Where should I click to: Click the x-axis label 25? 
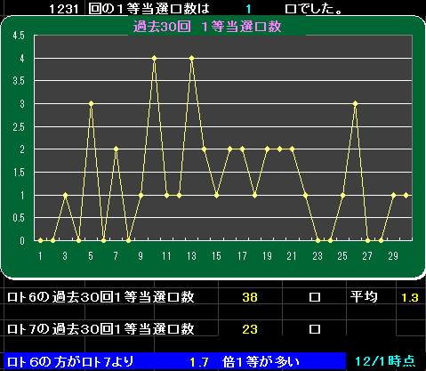pyautogui.click(x=342, y=255)
